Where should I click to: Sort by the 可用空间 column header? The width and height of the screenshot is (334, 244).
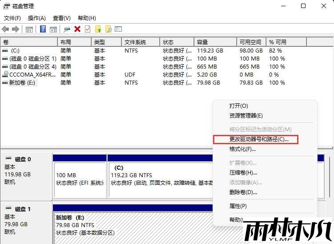(x=252, y=42)
